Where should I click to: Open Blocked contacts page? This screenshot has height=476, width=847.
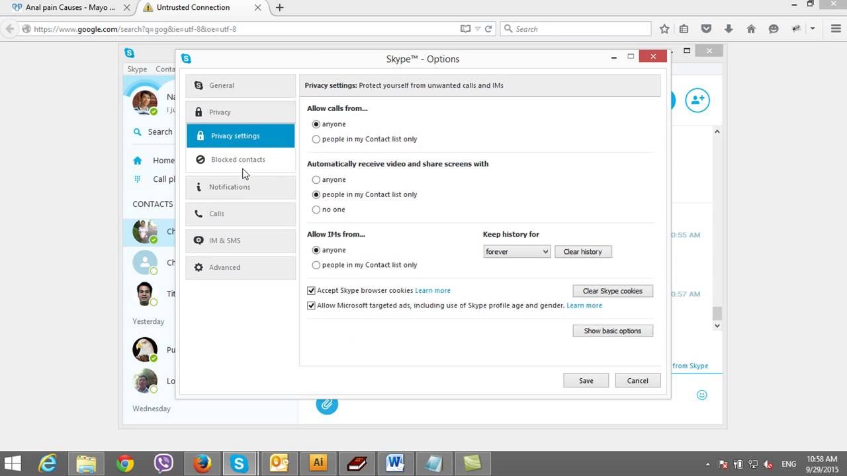tap(240, 159)
